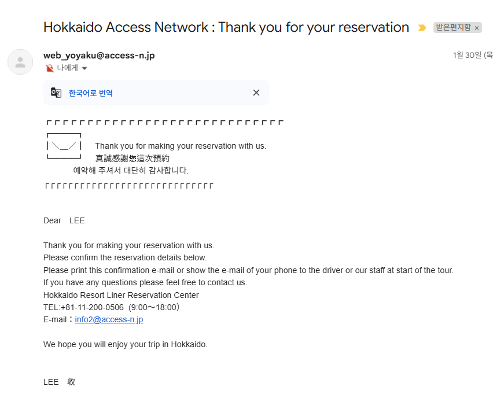
Task: Click the phone number +81-11-200-0506
Action: tap(92, 307)
